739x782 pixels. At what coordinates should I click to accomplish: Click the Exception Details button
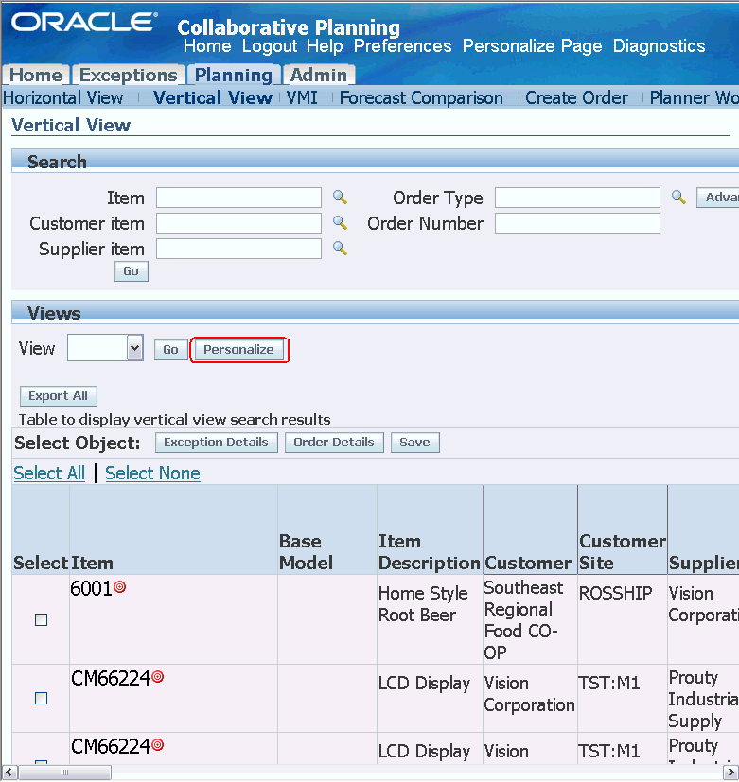pos(216,443)
